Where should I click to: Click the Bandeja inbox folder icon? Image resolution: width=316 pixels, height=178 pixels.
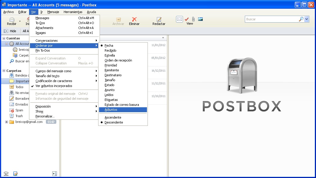pos(12,75)
